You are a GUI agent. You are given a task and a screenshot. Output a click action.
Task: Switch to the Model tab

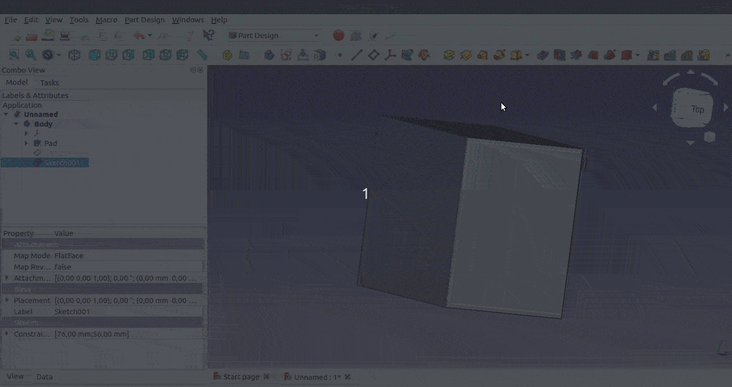click(x=17, y=82)
